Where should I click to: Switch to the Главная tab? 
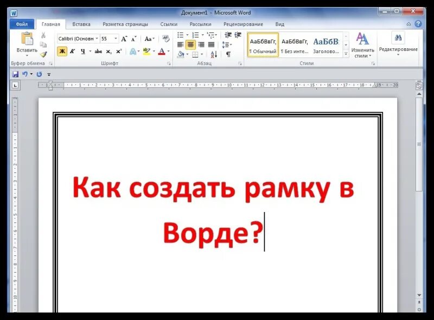[50, 24]
